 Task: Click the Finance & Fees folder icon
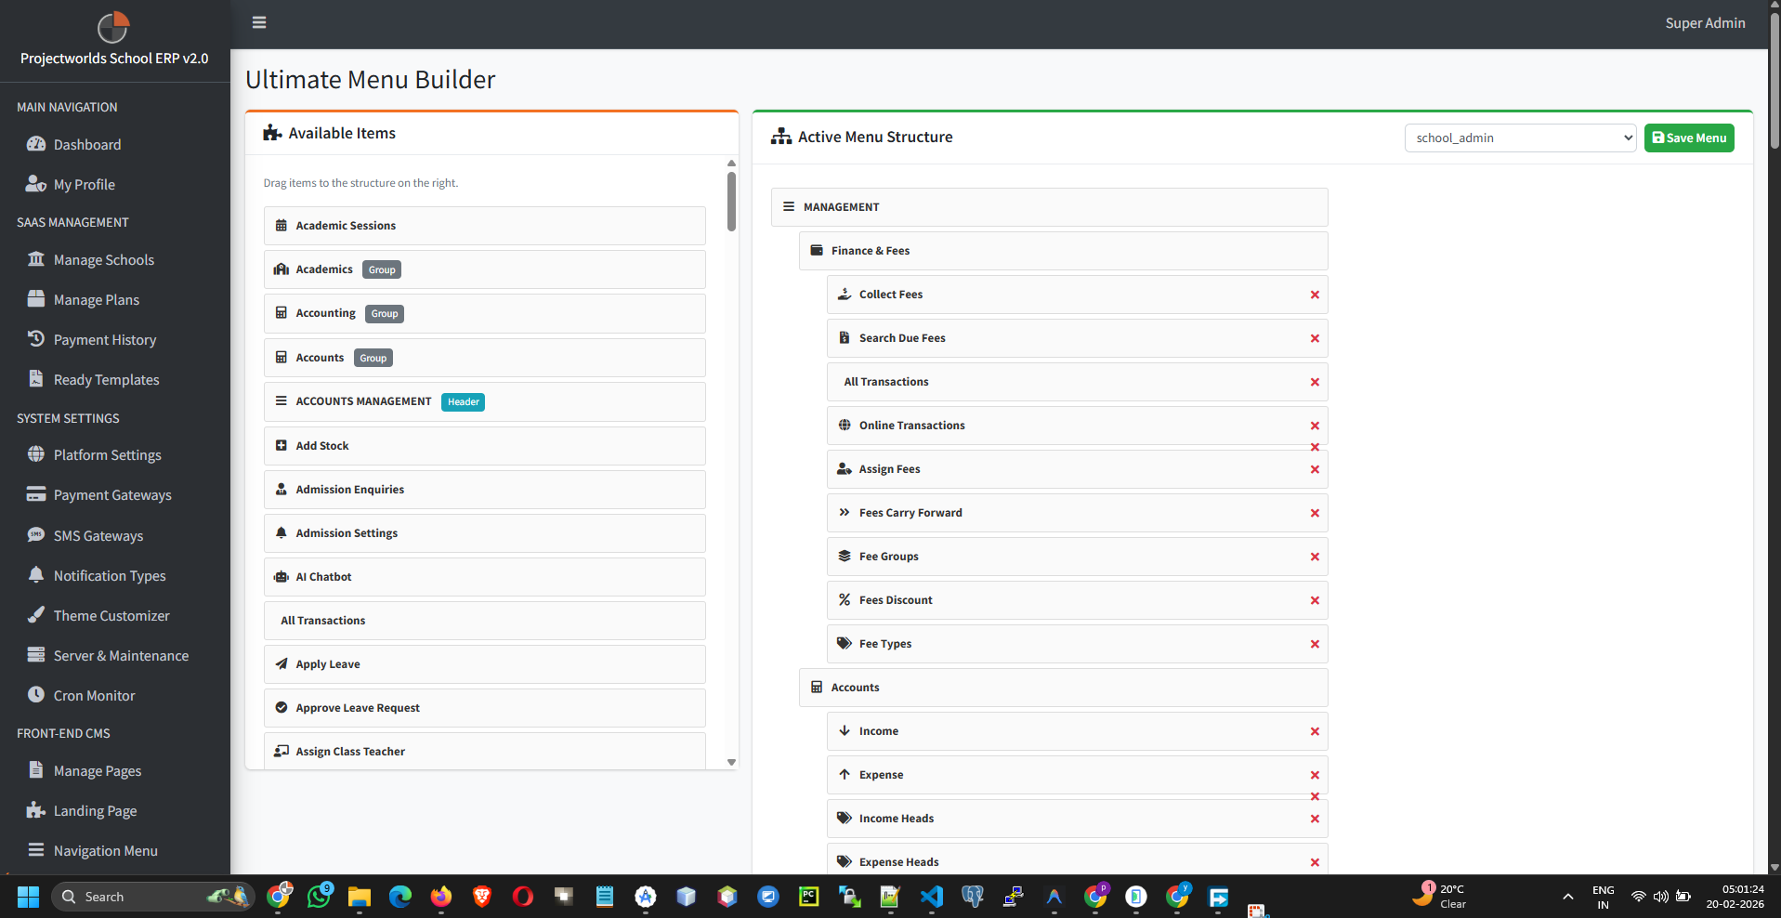coord(815,250)
